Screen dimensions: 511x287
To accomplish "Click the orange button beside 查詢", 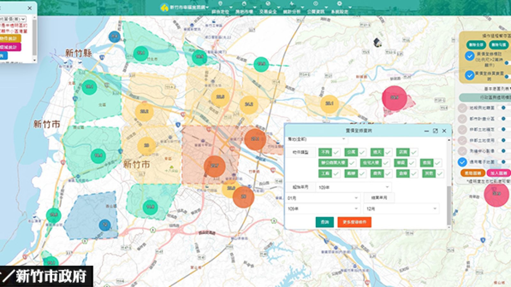I will point(354,222).
